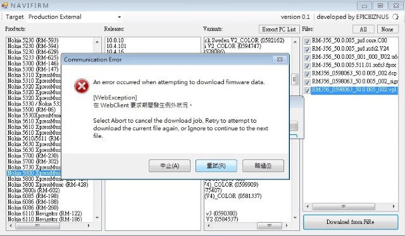Click the NAVIFIRM app icon in title bar
This screenshot has height=236, width=405.
tap(4, 5)
